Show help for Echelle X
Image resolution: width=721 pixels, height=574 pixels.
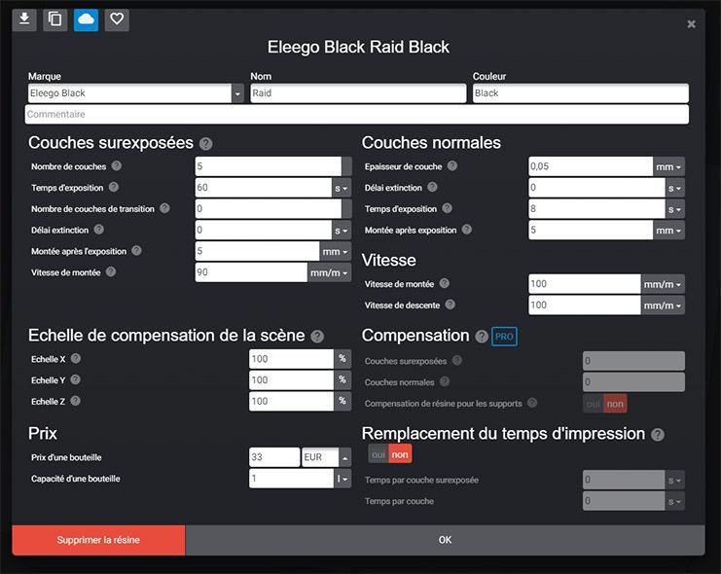76,359
